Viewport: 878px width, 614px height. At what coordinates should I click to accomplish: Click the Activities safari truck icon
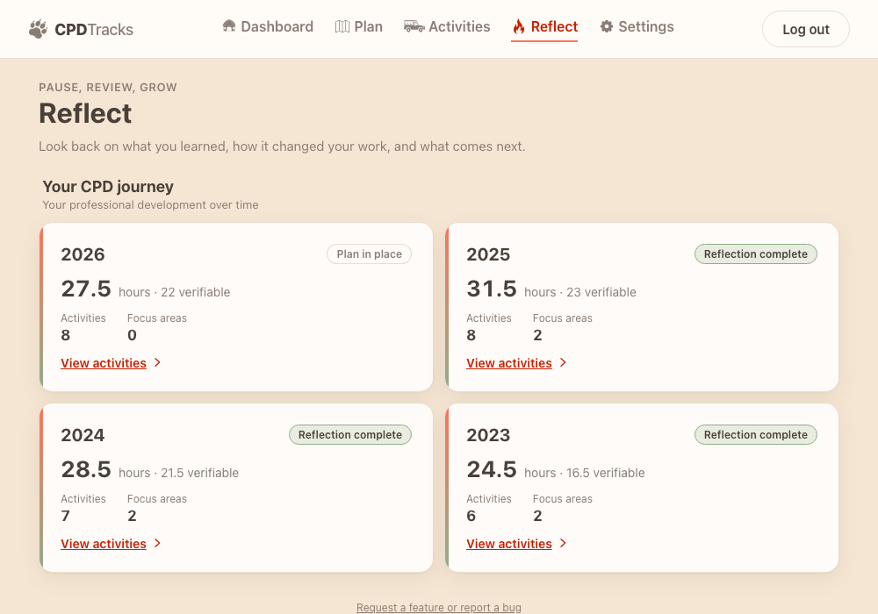[x=414, y=26]
